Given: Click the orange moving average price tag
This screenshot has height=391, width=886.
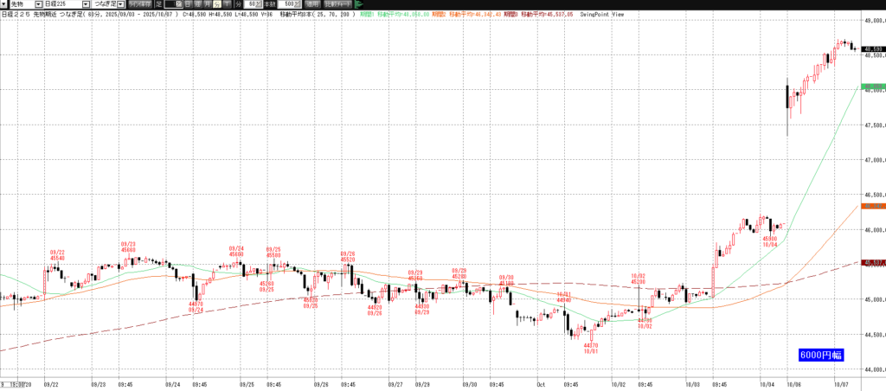Looking at the screenshot, I should [x=870, y=206].
